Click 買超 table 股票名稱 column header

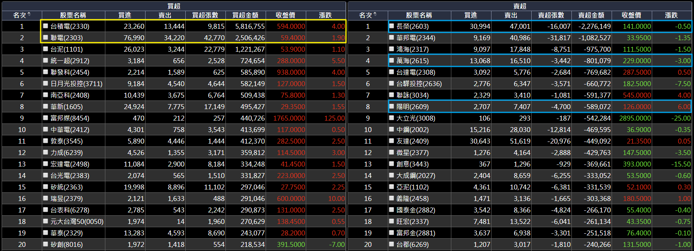click(73, 15)
